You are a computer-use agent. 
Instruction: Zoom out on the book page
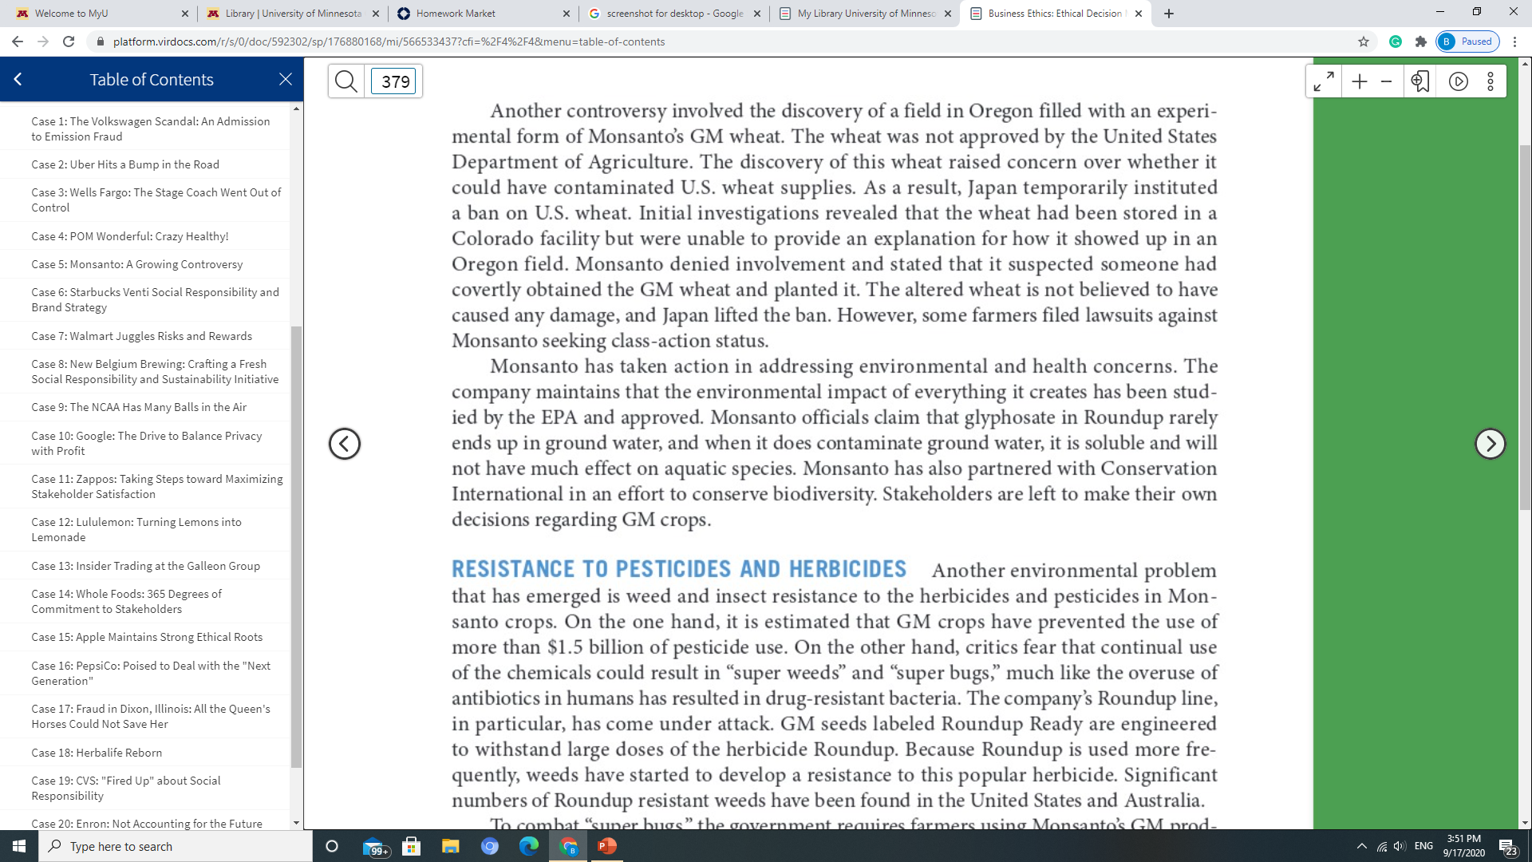tap(1386, 81)
